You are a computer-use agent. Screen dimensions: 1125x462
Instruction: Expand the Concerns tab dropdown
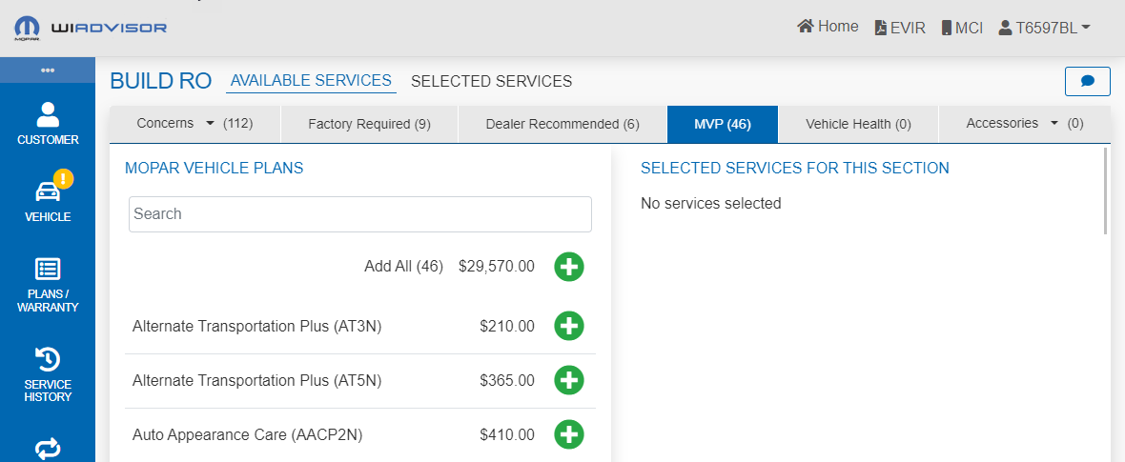tap(211, 124)
